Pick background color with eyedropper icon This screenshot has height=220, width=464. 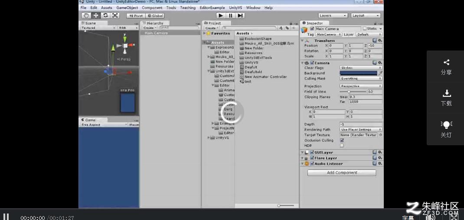click(380, 73)
